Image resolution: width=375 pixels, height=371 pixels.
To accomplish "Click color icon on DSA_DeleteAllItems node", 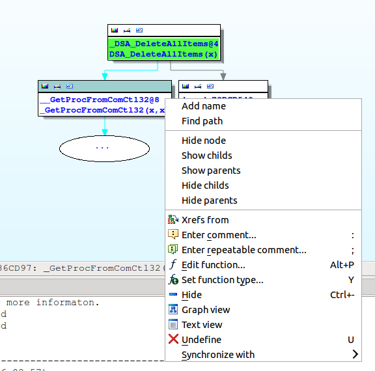I will click(115, 30).
